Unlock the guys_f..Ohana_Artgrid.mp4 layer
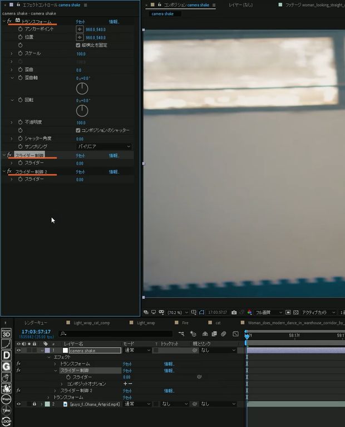This screenshot has height=427, width=345. [x=34, y=404]
